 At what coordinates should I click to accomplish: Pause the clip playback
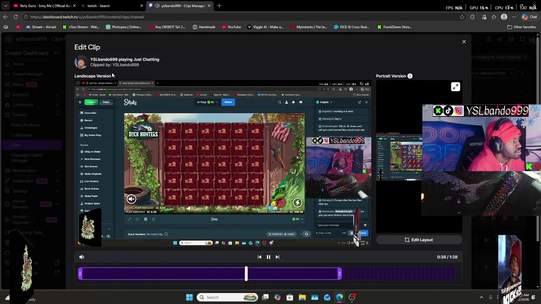268,257
